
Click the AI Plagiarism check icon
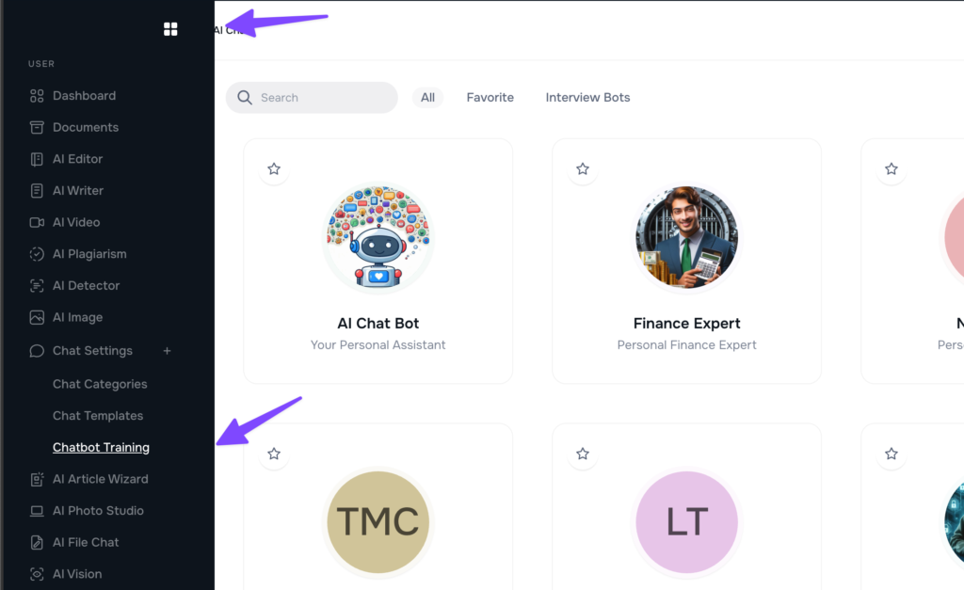click(37, 254)
